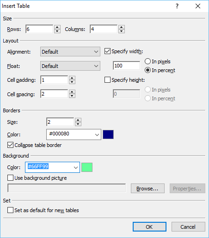Increase Columns value with up arrow

tap(122, 27)
